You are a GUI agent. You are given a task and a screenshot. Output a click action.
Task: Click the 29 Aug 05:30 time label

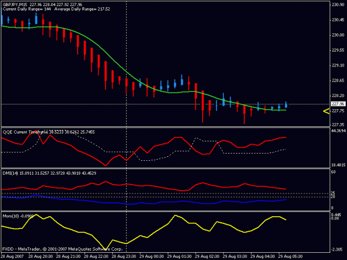point(290,257)
